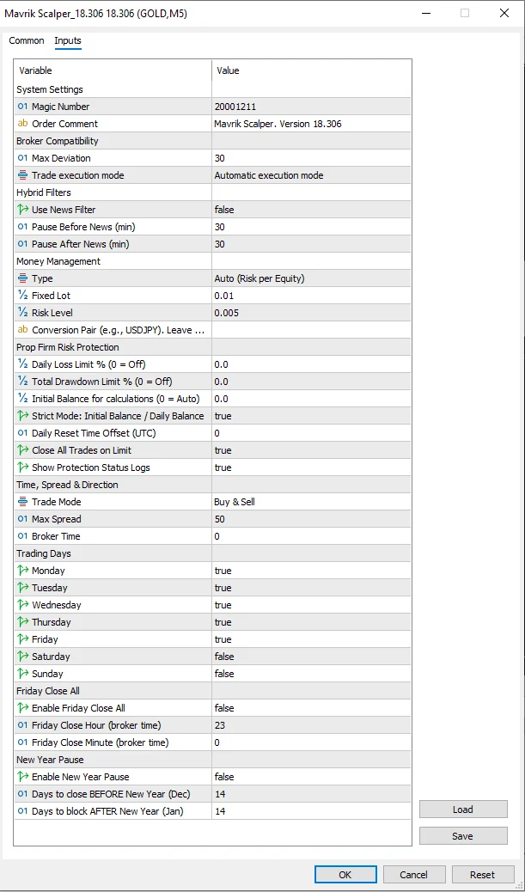
Task: Click the string icon beside Order Comment
Action: click(x=22, y=124)
